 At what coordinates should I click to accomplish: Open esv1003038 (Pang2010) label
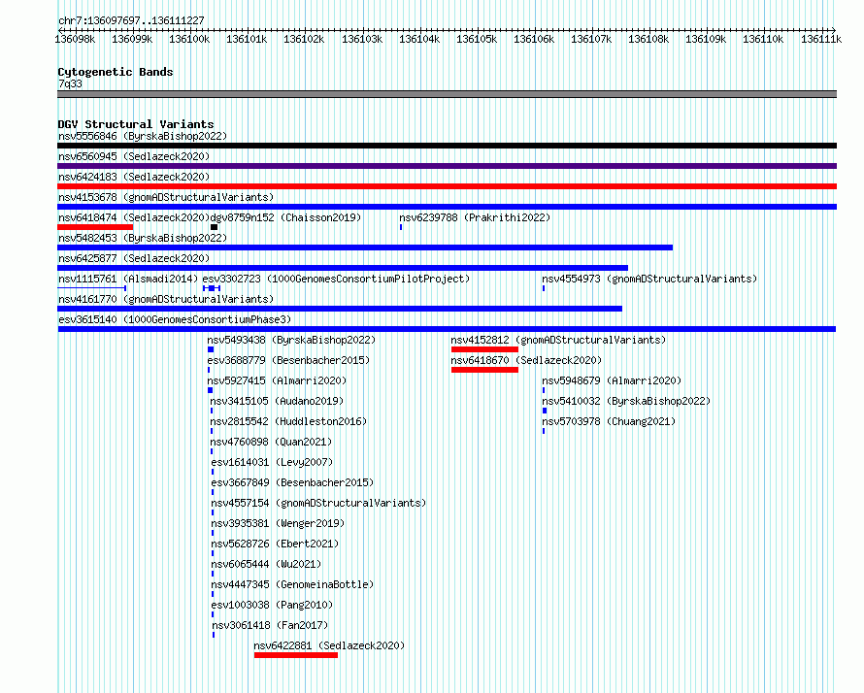[272, 605]
